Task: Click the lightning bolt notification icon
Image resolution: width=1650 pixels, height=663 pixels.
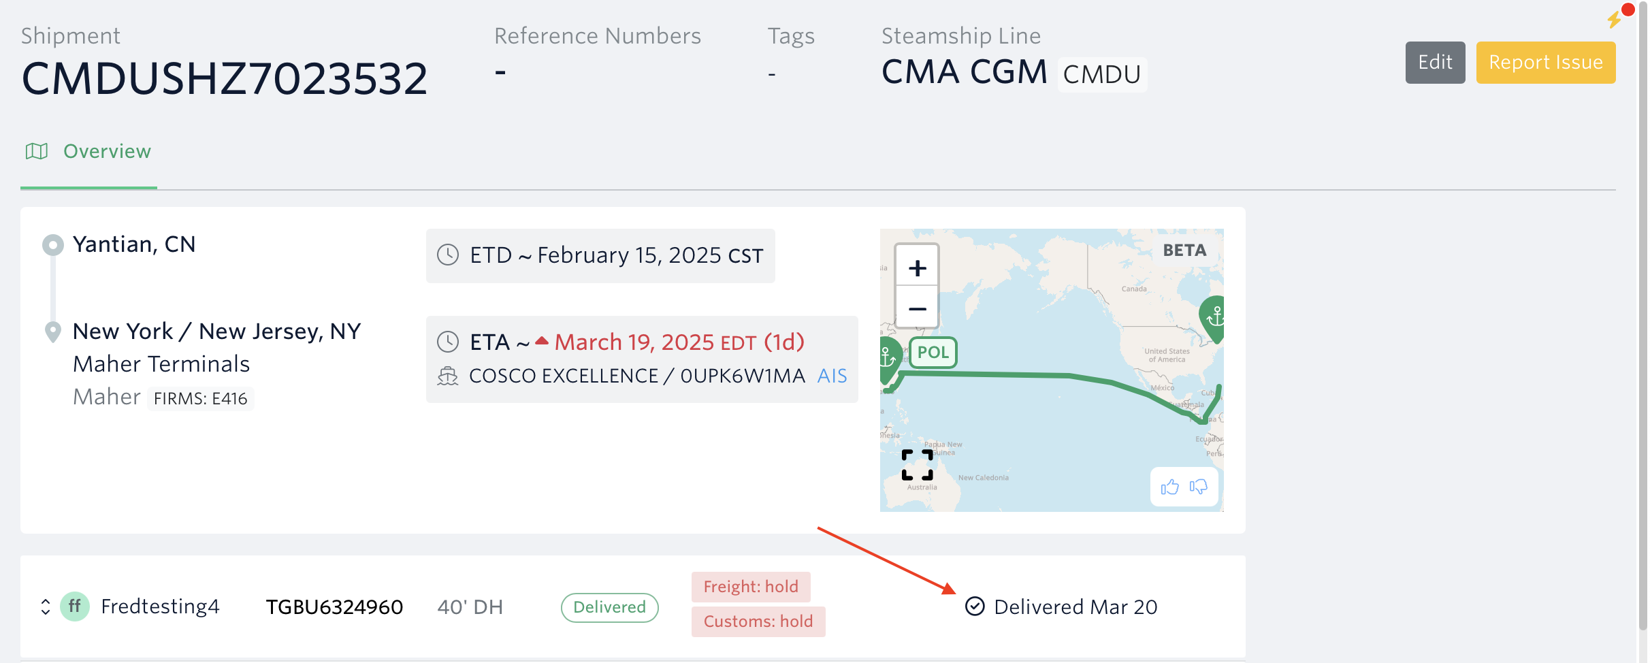Action: coord(1615,19)
